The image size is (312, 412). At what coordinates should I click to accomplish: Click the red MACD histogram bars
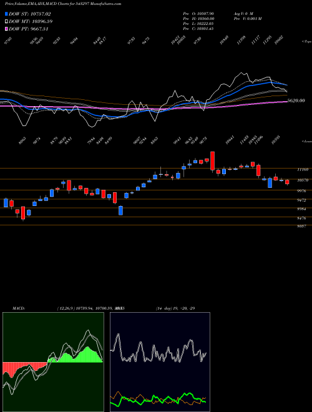tap(25, 369)
